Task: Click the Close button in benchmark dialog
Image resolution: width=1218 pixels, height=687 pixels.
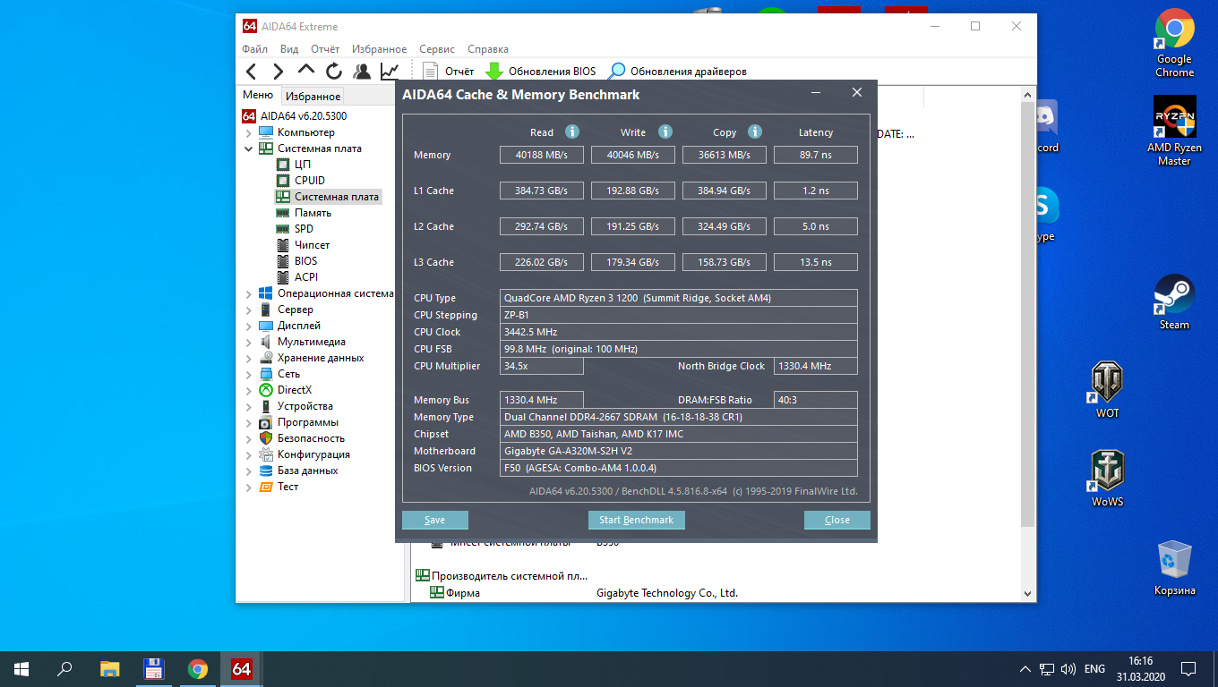Action: coord(837,520)
